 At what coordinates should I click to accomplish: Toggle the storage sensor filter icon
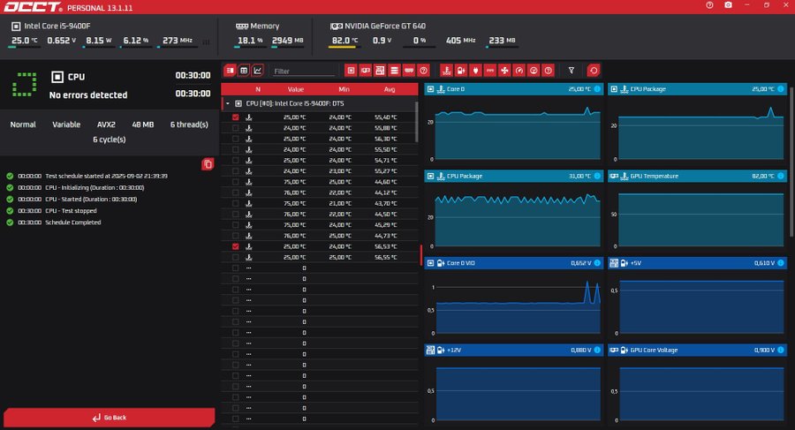coord(395,71)
